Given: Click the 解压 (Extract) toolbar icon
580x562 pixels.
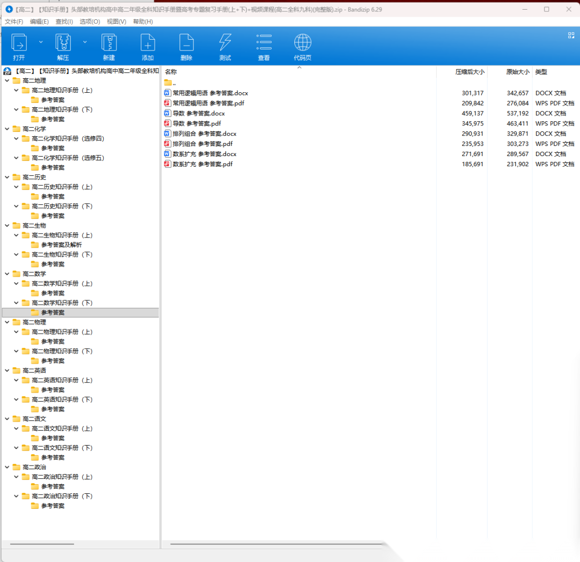Looking at the screenshot, I should [63, 43].
